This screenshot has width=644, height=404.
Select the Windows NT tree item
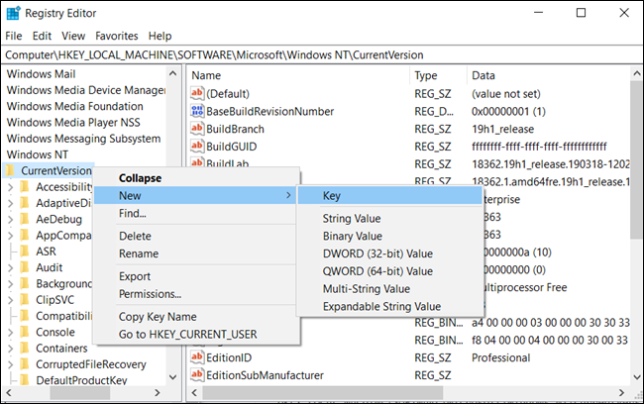coord(38,154)
